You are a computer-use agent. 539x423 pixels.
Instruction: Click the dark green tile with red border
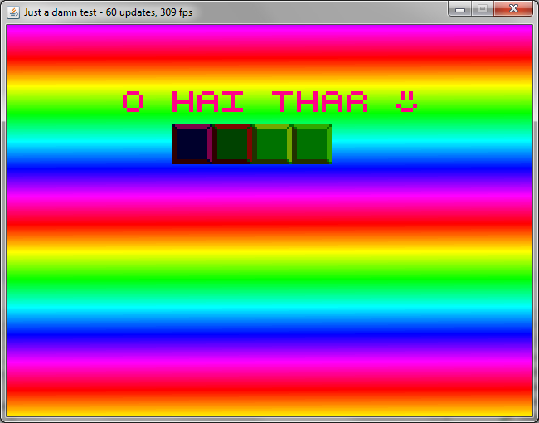pyautogui.click(x=232, y=144)
